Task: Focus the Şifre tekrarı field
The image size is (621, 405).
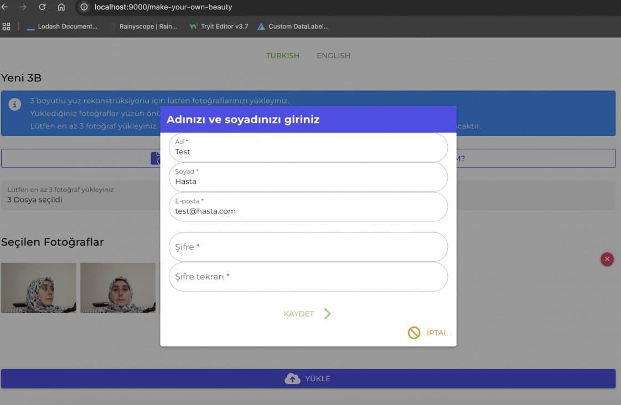Action: pyautogui.click(x=308, y=277)
